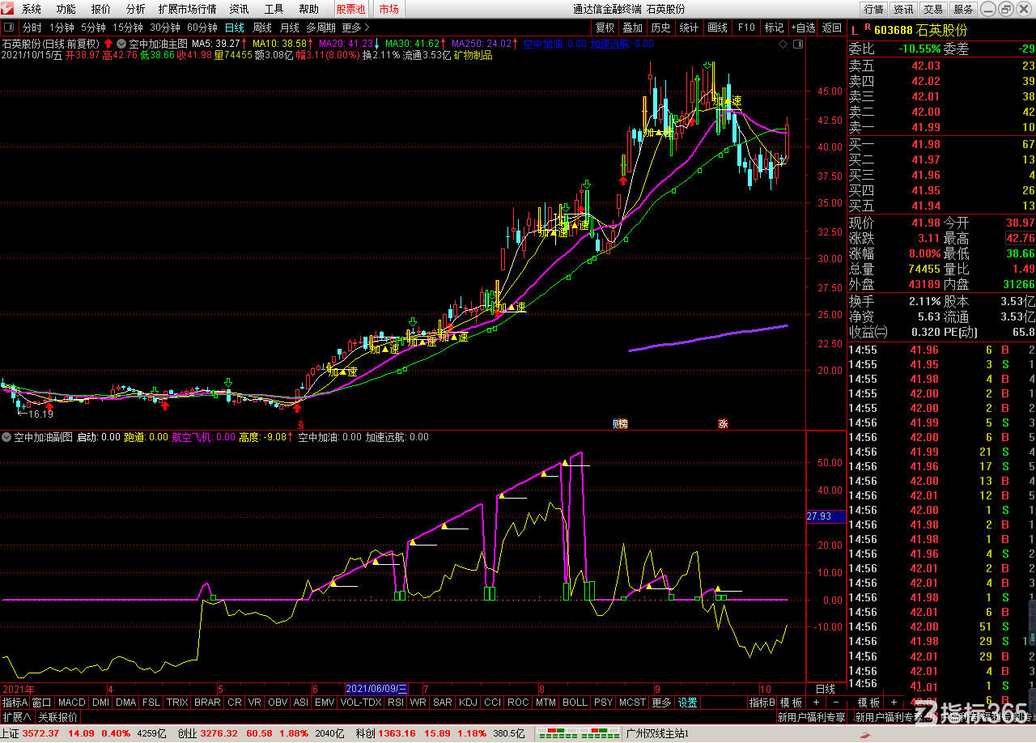The height and width of the screenshot is (743, 1036).
Task: Click 叠加 toolbar button
Action: (632, 28)
